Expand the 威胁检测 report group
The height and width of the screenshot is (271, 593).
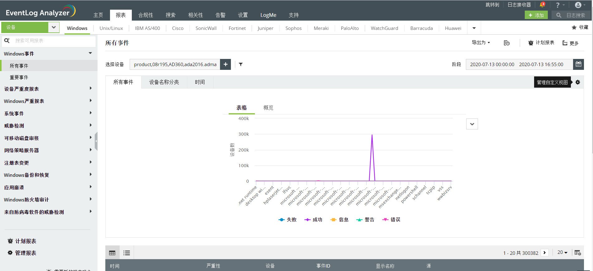tap(47, 126)
